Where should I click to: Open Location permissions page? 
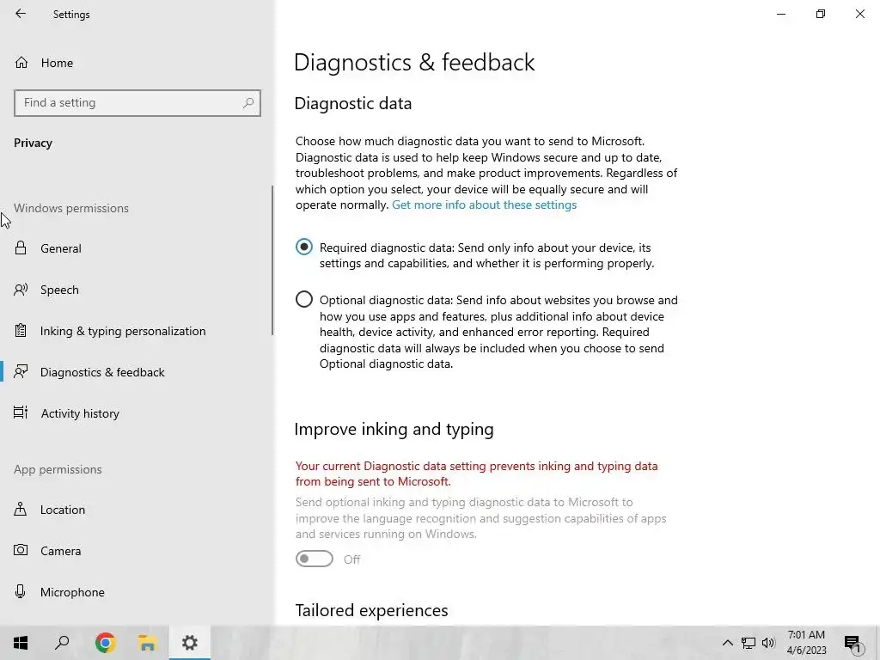point(137,510)
